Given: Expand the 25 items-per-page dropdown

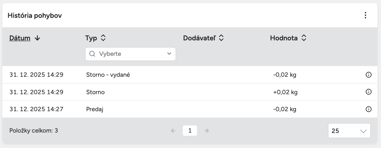Looking at the screenshot, I should (x=349, y=131).
